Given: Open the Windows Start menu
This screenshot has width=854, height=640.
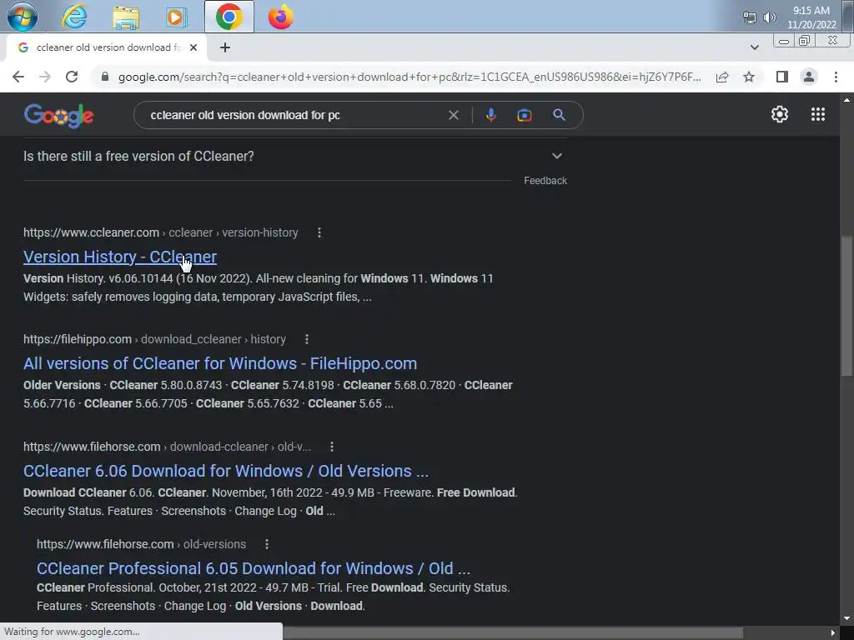Looking at the screenshot, I should tap(23, 17).
